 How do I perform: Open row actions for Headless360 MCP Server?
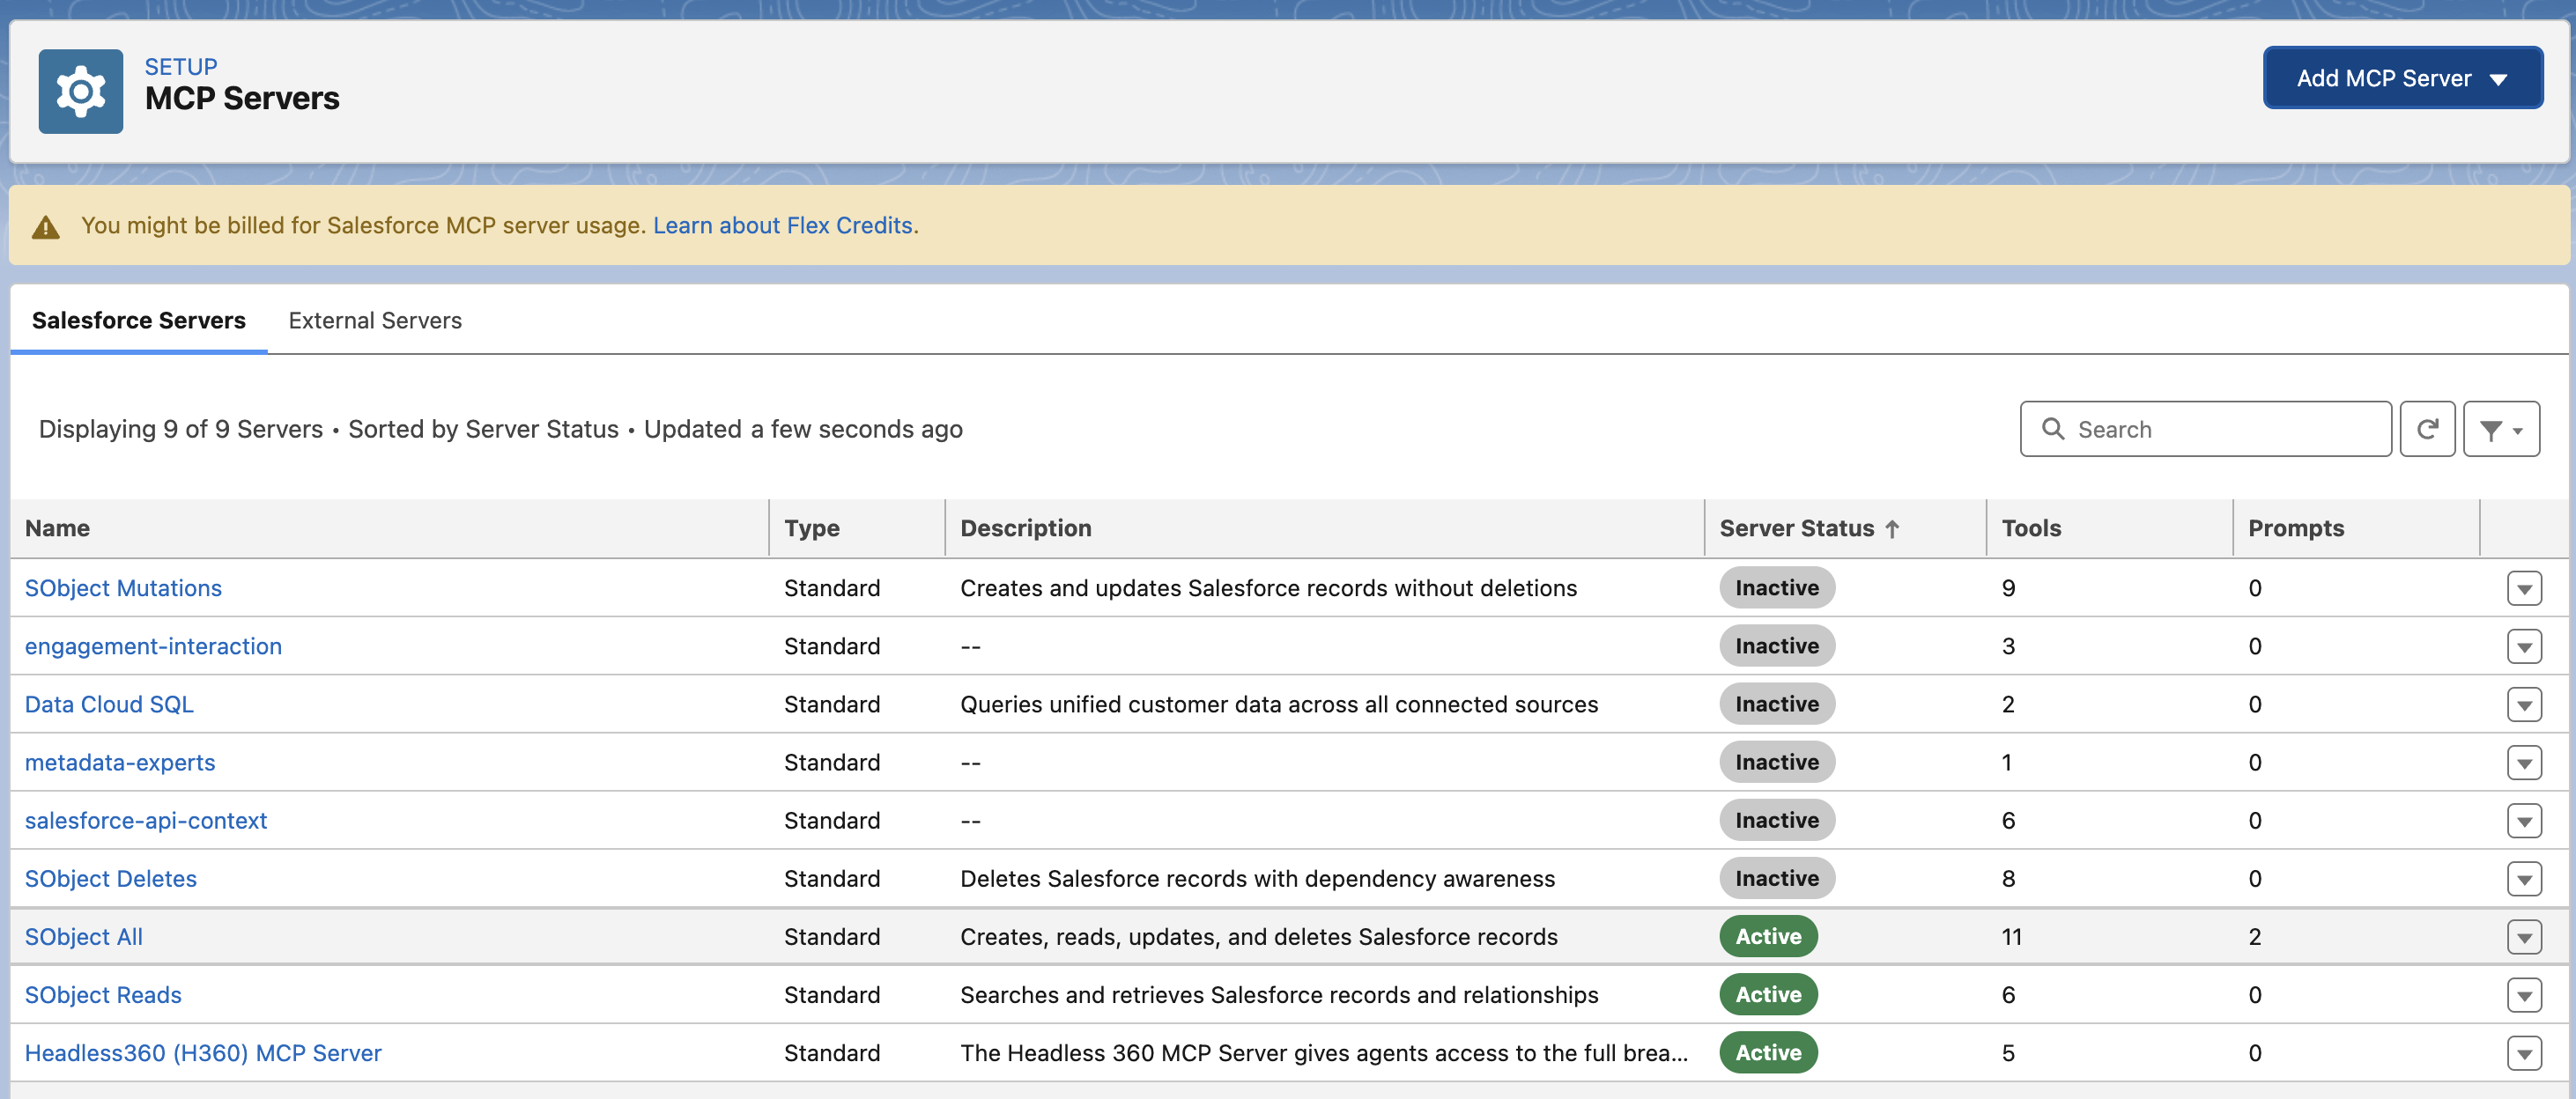coord(2524,1052)
